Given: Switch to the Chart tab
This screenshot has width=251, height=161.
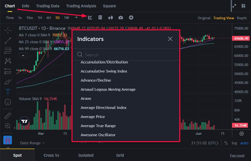Looking at the screenshot, I should pyautogui.click(x=10, y=6).
